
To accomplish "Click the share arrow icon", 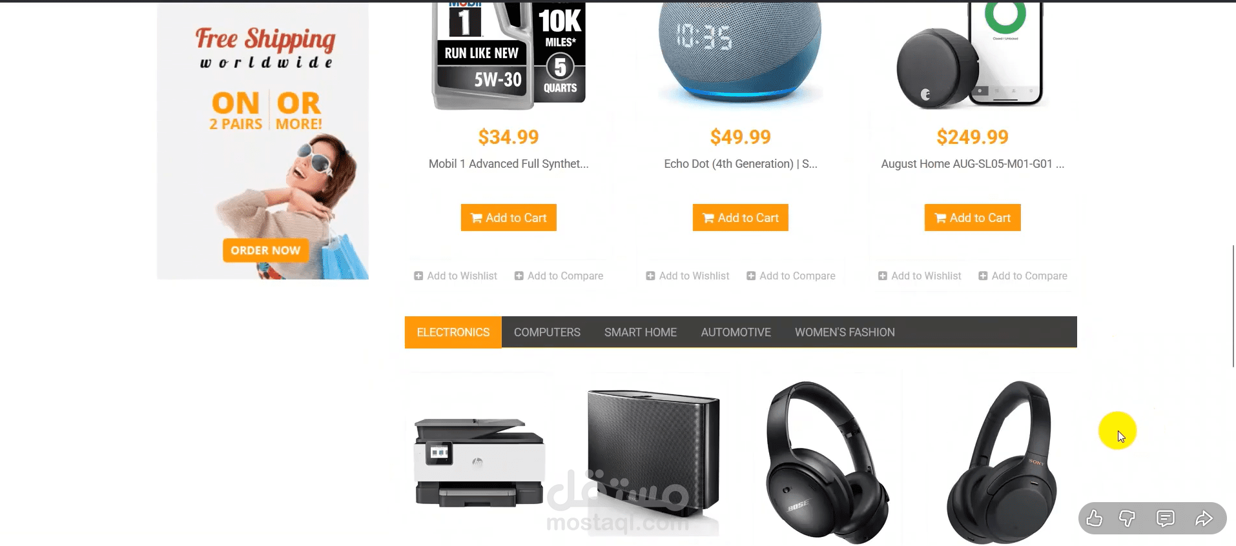I will pyautogui.click(x=1204, y=518).
